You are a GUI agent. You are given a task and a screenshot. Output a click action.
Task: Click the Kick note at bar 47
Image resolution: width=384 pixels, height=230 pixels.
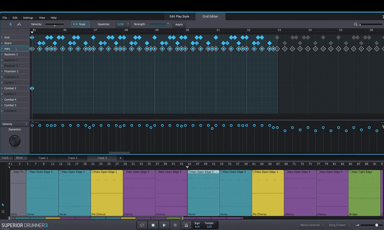(x=93, y=37)
